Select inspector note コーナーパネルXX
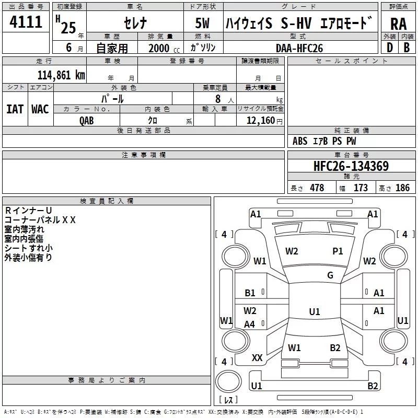The height and width of the screenshot is (418, 418). 40,220
